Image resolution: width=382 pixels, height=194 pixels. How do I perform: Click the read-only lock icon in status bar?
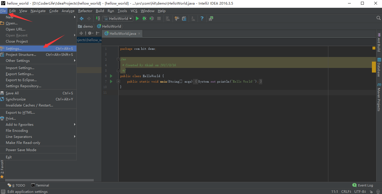coord(371,192)
